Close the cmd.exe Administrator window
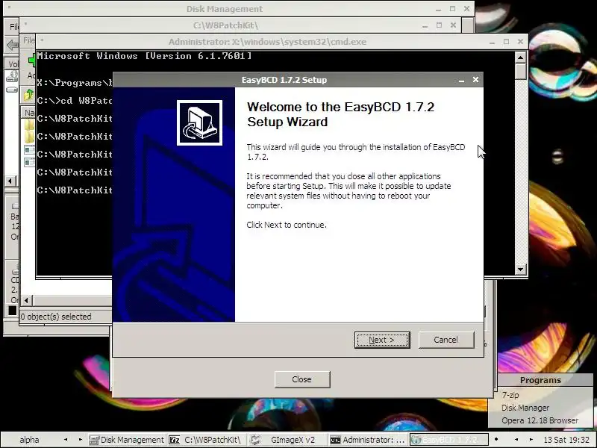597x448 pixels. coord(520,42)
